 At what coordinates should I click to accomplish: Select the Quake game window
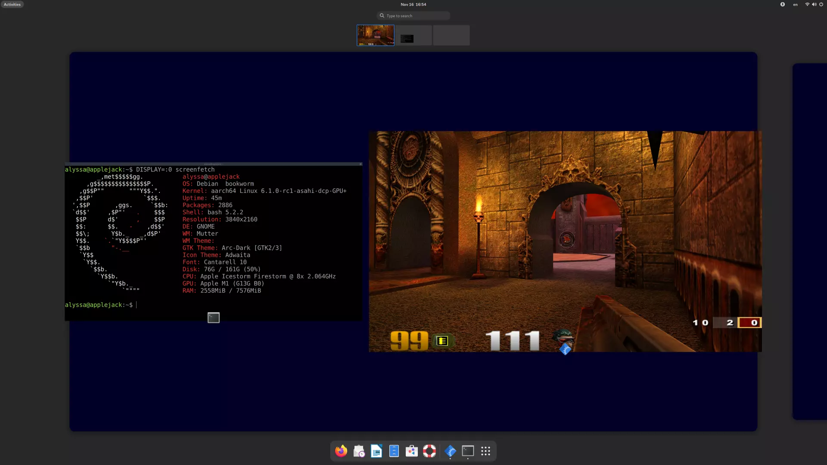[565, 241]
